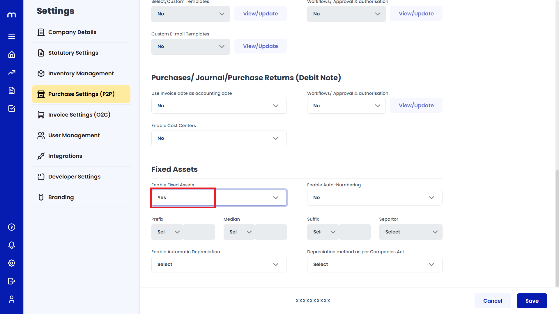This screenshot has height=314, width=559.
Task: Click the Prefix text input field
Action: [x=199, y=232]
